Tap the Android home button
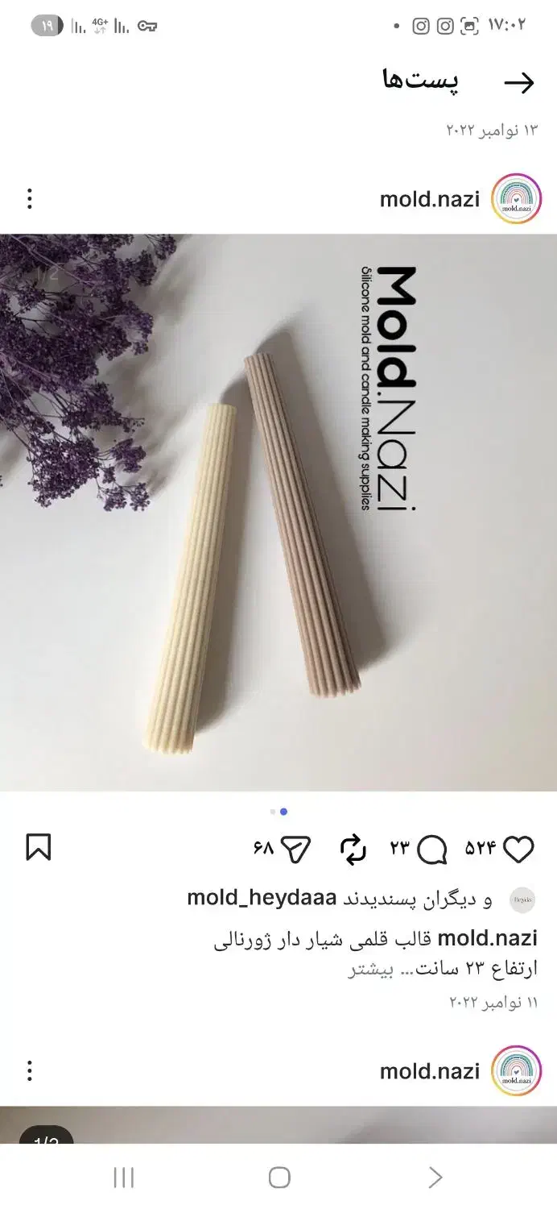The width and height of the screenshot is (557, 1209). [x=279, y=1178]
